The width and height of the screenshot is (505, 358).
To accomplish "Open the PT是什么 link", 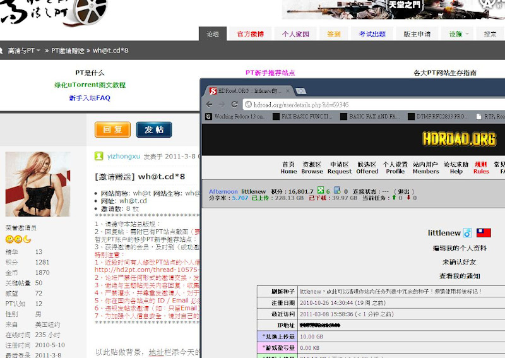I will tap(90, 73).
